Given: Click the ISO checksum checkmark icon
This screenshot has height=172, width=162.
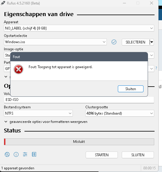Looking at the screenshot, I should pyautogui.click(x=114, y=42).
